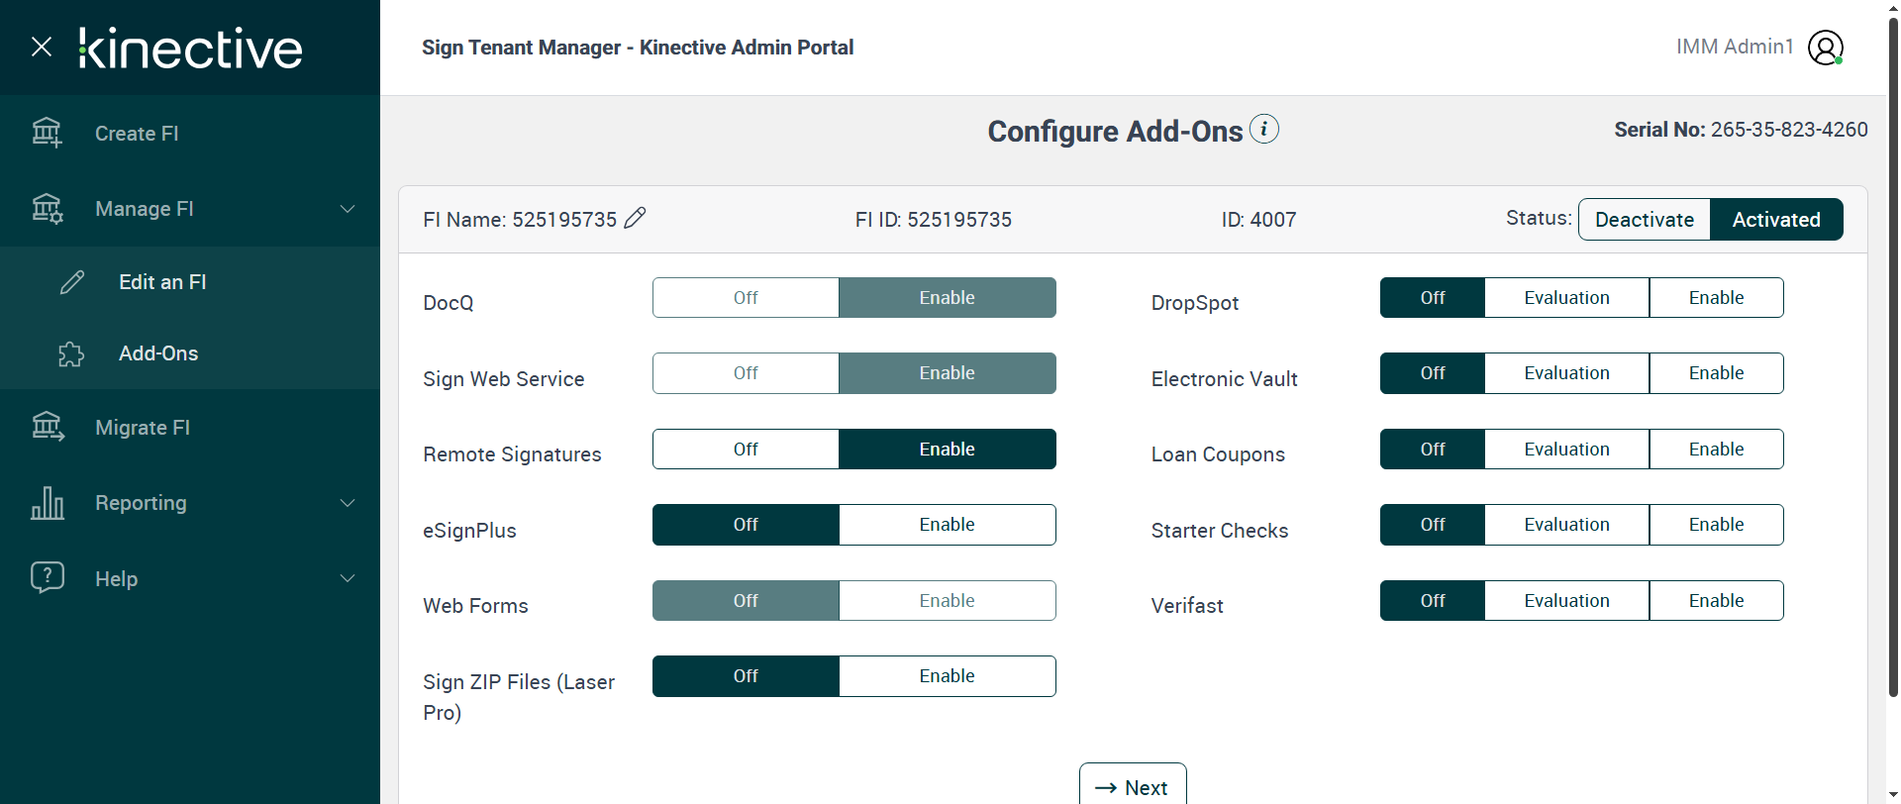Turn off Remote Signatures
Image resolution: width=1901 pixels, height=804 pixels.
pyautogui.click(x=746, y=450)
